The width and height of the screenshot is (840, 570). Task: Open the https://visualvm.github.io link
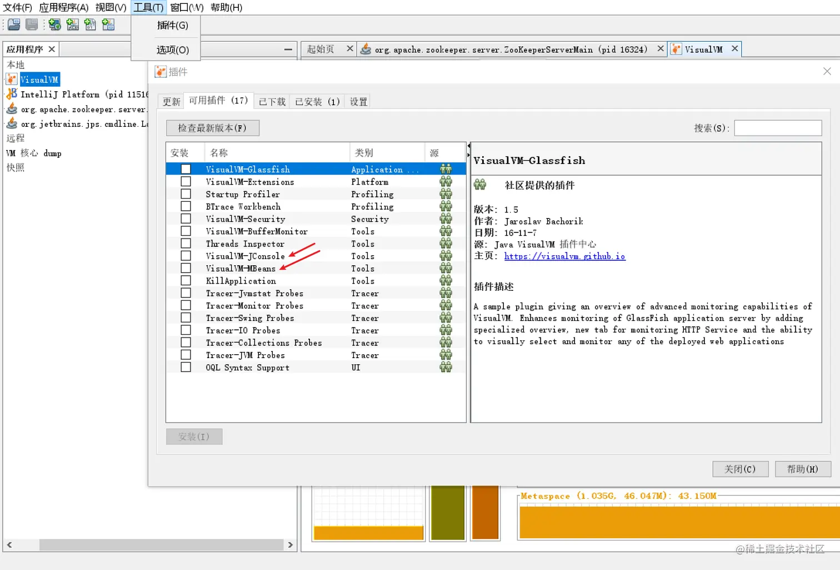(564, 256)
